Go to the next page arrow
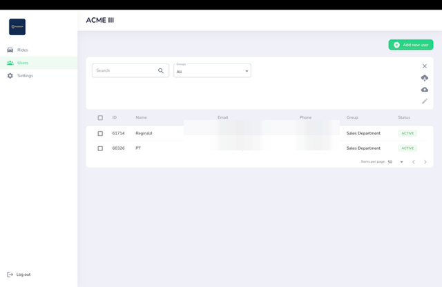Image resolution: width=442 pixels, height=287 pixels. coord(425,162)
